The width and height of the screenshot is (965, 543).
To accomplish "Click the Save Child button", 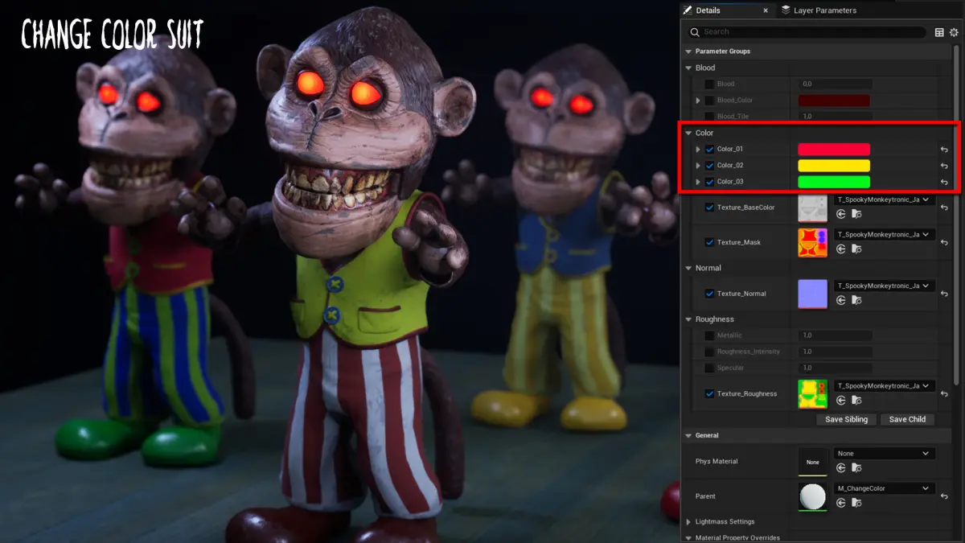I will (907, 419).
